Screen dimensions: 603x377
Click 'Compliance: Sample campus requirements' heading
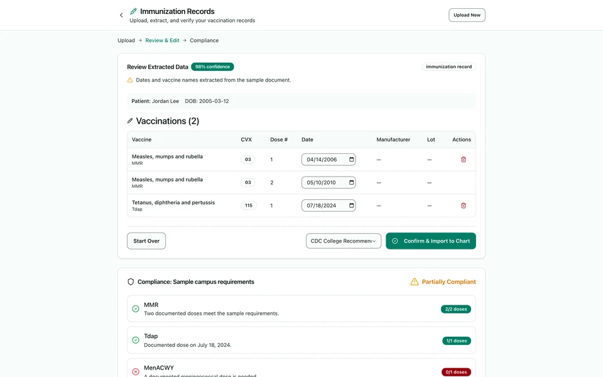point(196,281)
